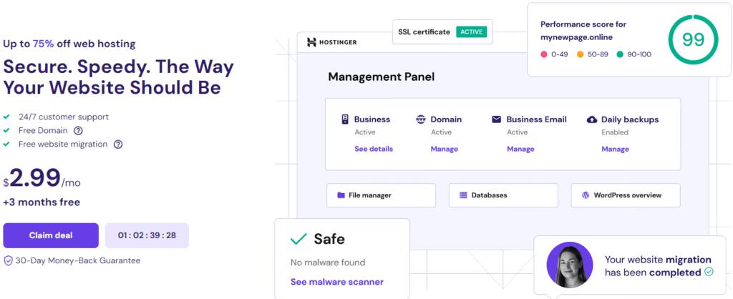The height and width of the screenshot is (299, 733).
Task: Click the Active status under Business Email
Action: (x=517, y=132)
